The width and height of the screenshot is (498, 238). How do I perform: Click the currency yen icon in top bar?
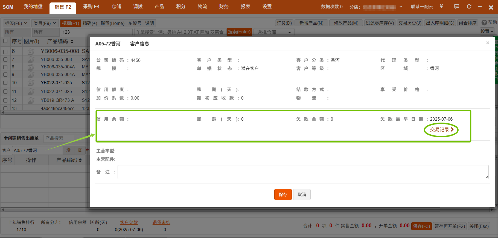coord(441,6)
